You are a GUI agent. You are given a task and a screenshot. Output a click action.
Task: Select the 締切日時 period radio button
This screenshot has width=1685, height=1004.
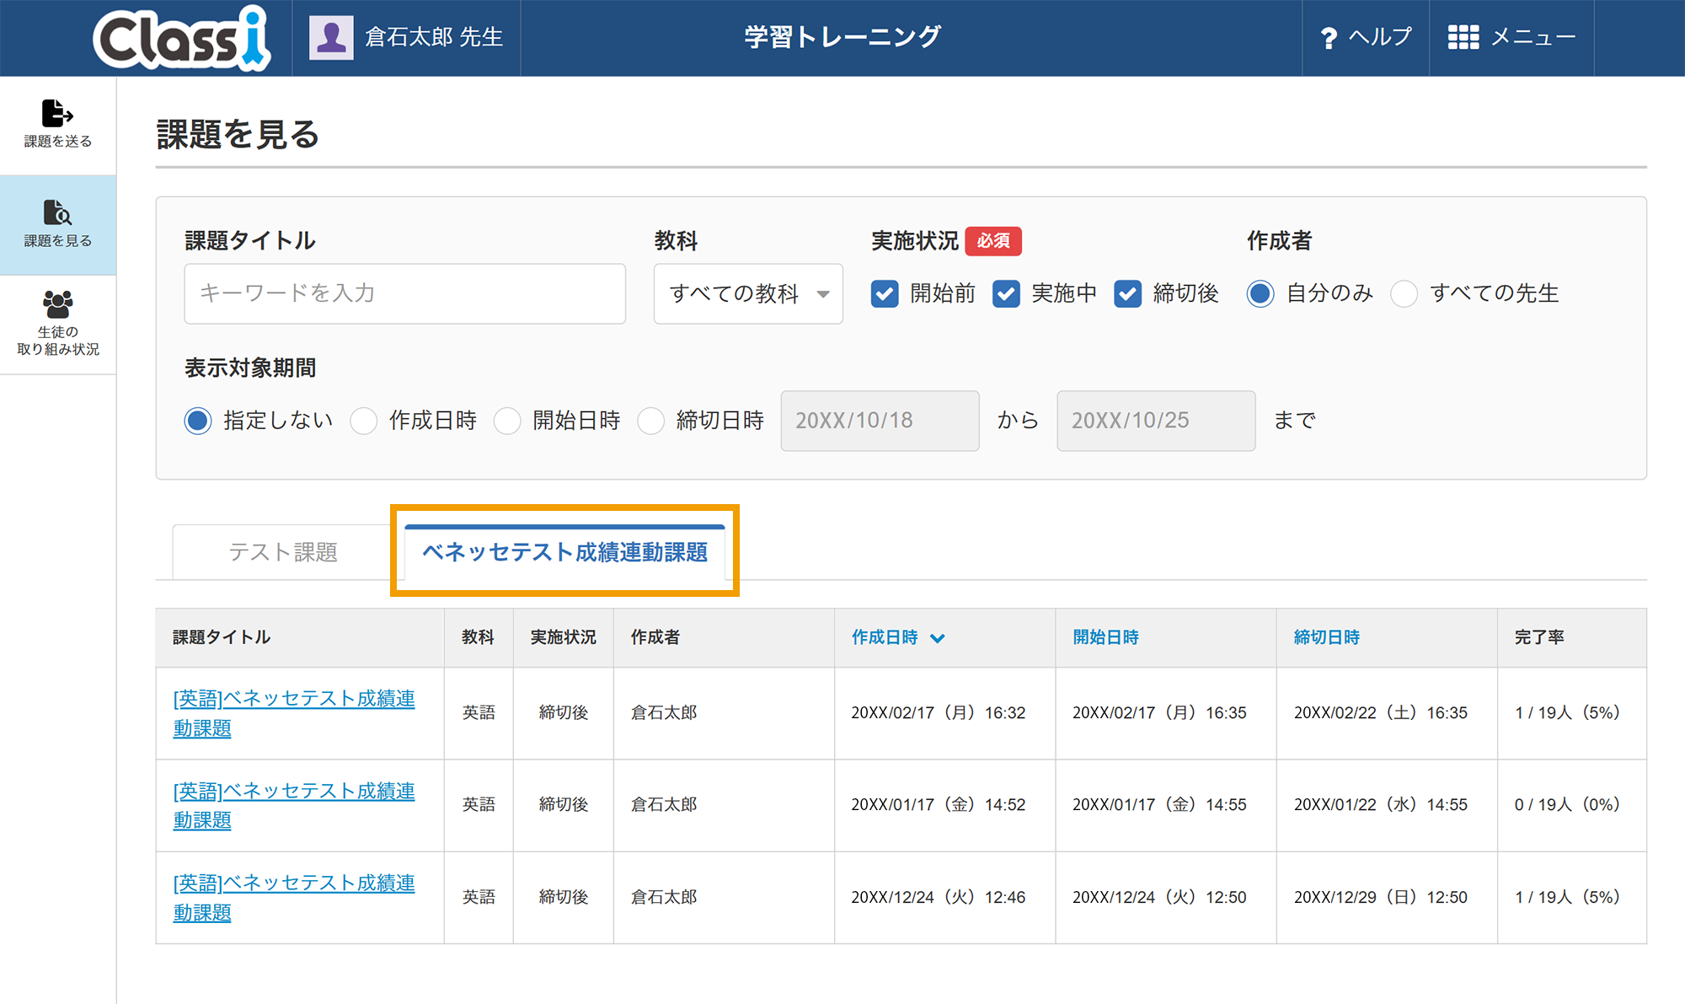(651, 421)
